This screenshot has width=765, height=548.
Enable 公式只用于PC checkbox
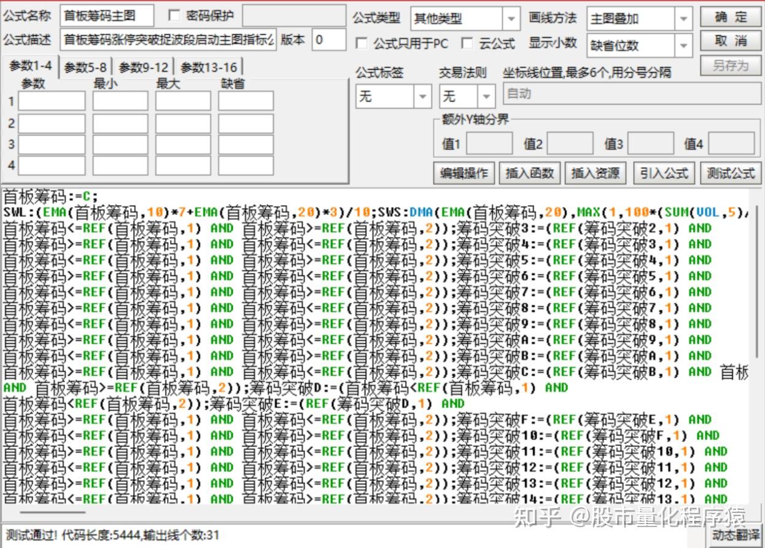pyautogui.click(x=362, y=43)
